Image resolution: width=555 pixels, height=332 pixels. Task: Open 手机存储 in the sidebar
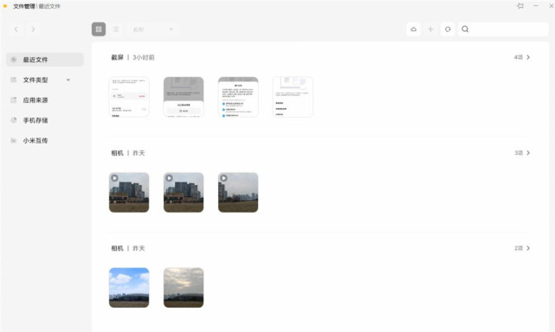coord(45,120)
